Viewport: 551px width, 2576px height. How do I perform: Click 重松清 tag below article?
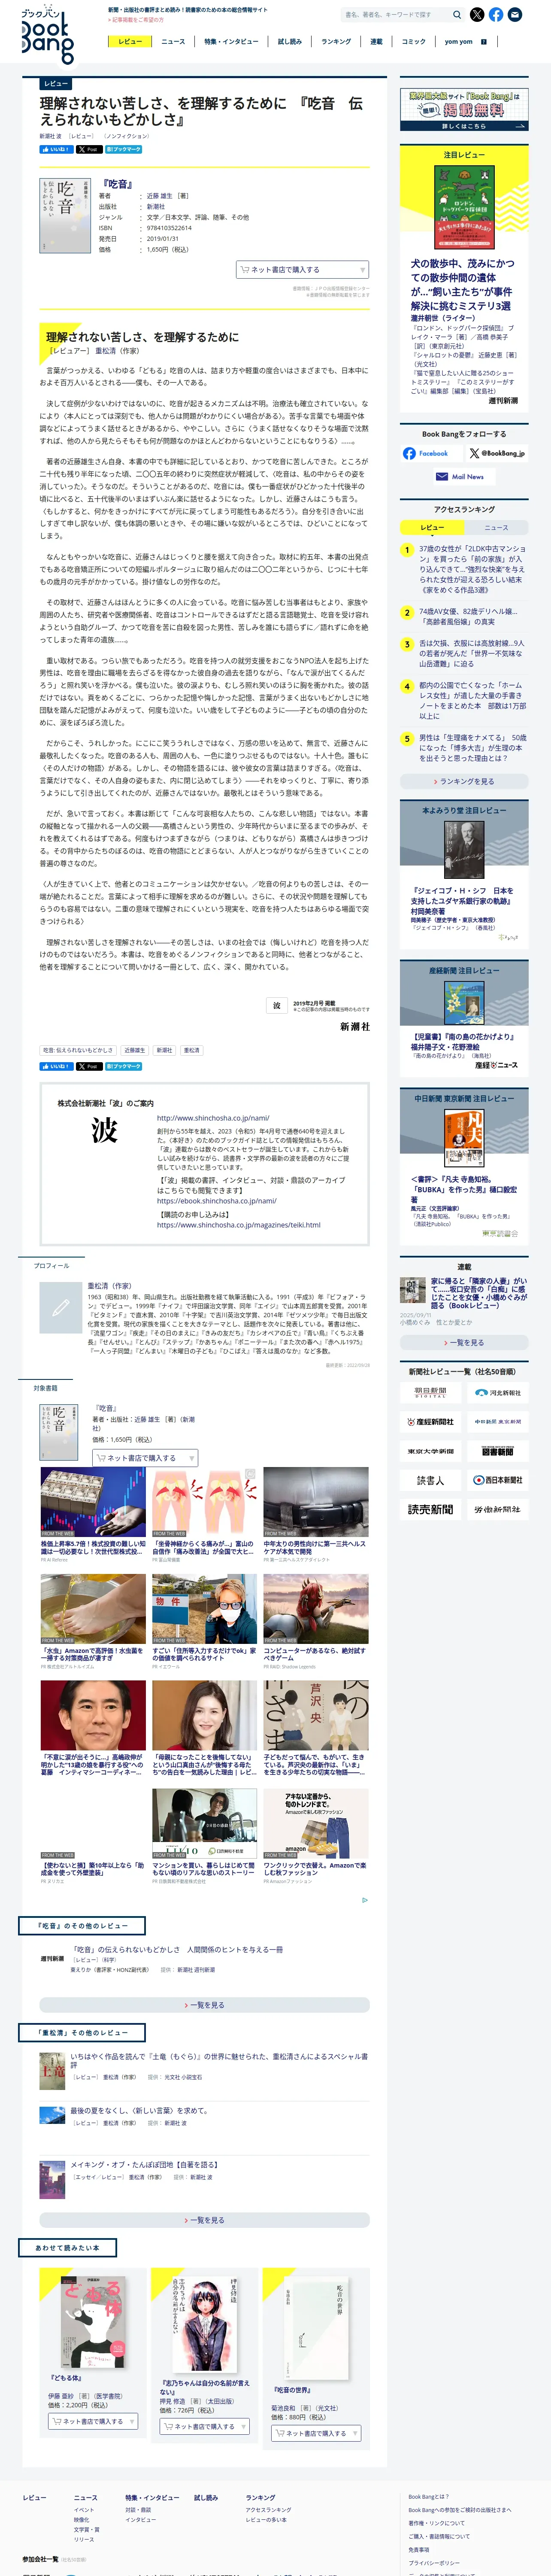[191, 1050]
